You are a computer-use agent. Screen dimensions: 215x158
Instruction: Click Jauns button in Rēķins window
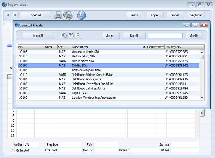click(x=134, y=15)
